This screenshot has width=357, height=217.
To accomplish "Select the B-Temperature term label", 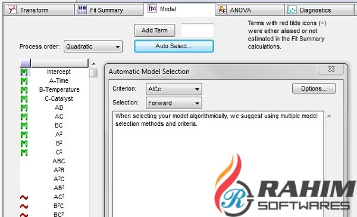I will [x=59, y=89].
